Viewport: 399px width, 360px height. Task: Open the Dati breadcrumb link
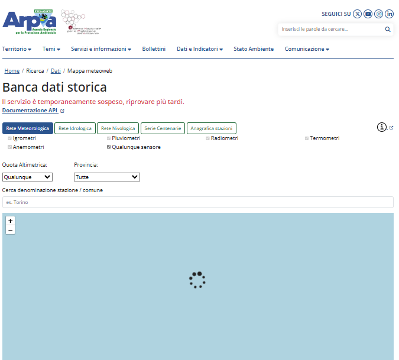point(56,71)
